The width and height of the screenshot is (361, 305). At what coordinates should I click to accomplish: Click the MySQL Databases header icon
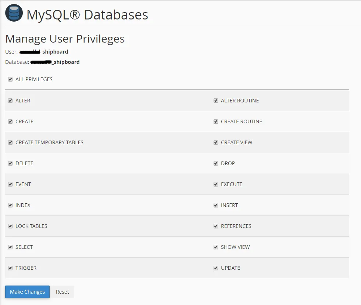pyautogui.click(x=14, y=12)
